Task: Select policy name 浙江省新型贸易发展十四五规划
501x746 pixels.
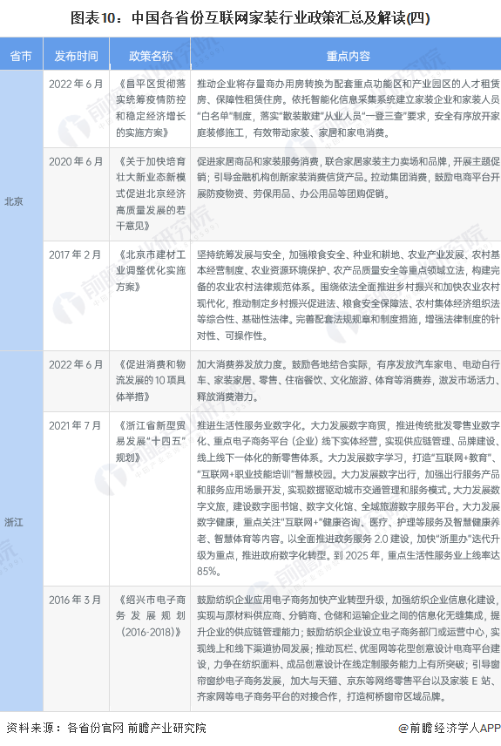Action: coord(151,441)
